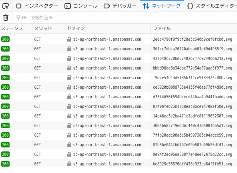The image size is (237, 173).
Task: Select file 87406fe623b1738ea38bce94708af30e.svg
Action: point(193,106)
